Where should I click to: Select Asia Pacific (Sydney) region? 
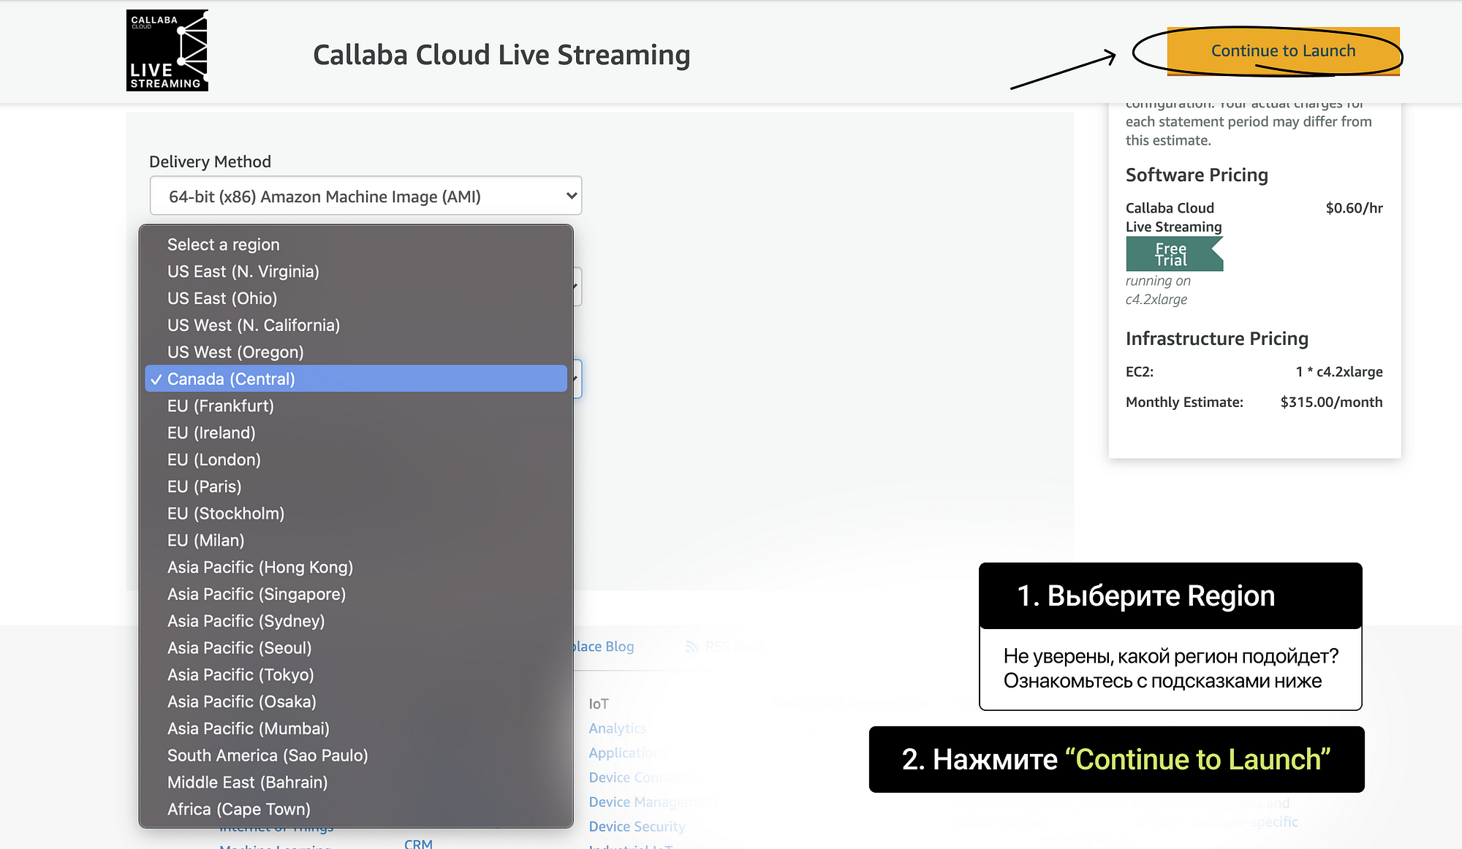pyautogui.click(x=356, y=621)
